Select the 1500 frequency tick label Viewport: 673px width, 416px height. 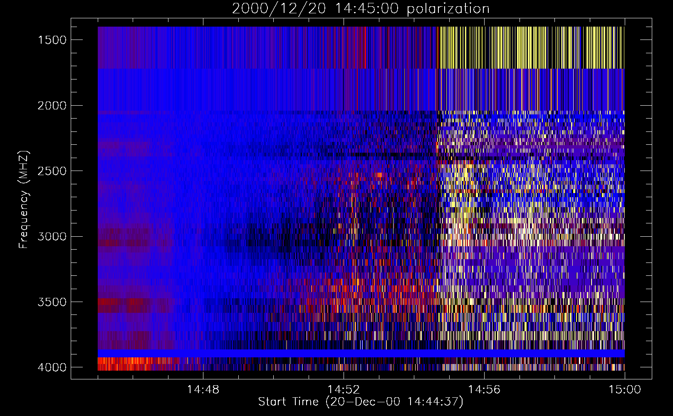click(x=52, y=40)
